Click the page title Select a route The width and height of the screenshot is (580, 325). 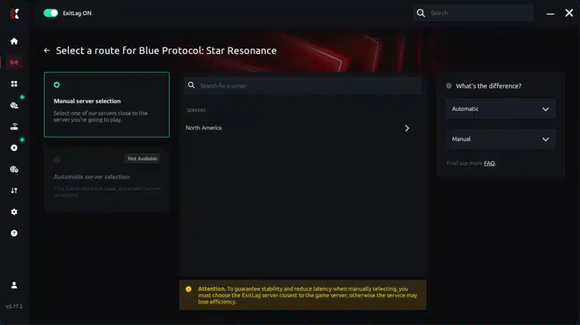[x=166, y=51]
